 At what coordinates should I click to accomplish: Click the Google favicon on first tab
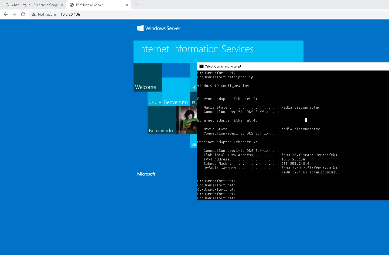[x=7, y=5]
